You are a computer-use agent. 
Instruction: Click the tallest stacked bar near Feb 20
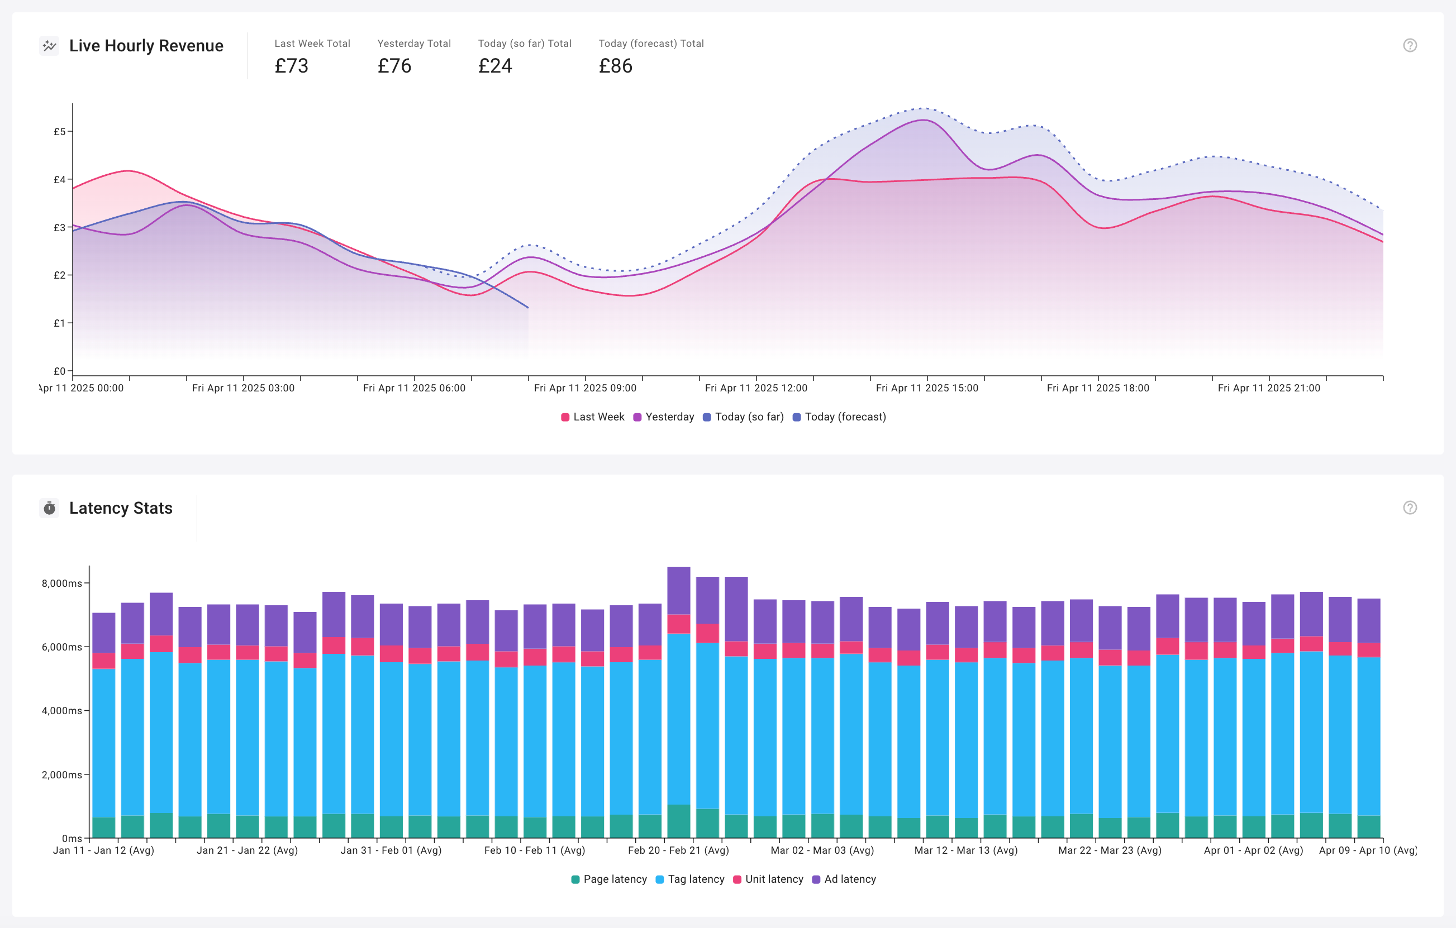[x=678, y=702]
